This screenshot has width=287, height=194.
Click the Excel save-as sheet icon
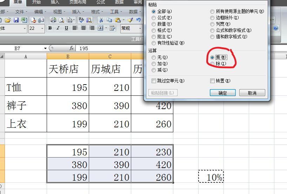[x=24, y=20]
